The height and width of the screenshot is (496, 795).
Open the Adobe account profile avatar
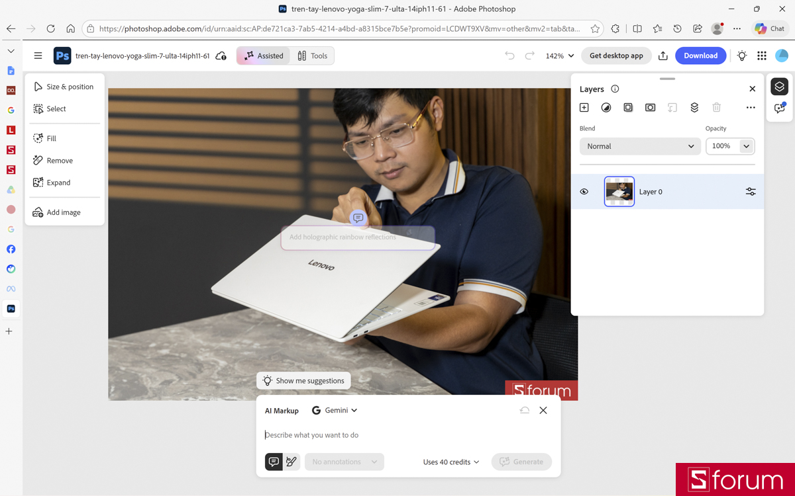(782, 56)
